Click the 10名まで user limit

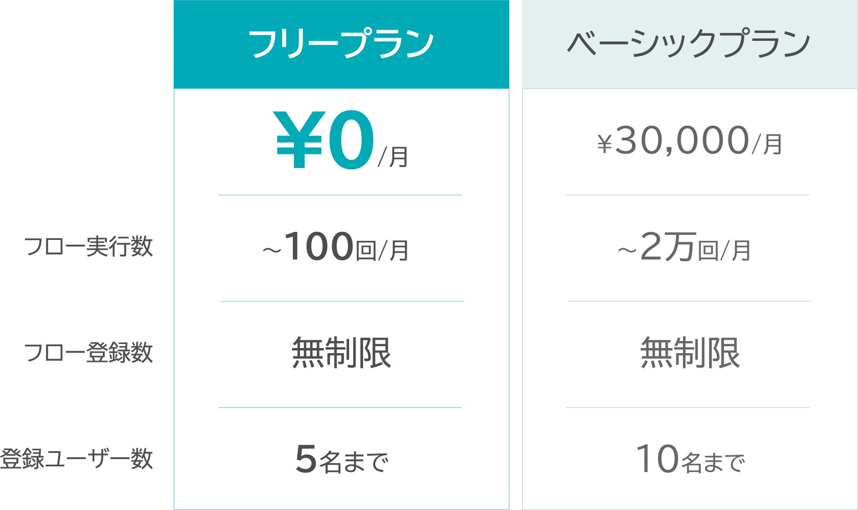690,459
